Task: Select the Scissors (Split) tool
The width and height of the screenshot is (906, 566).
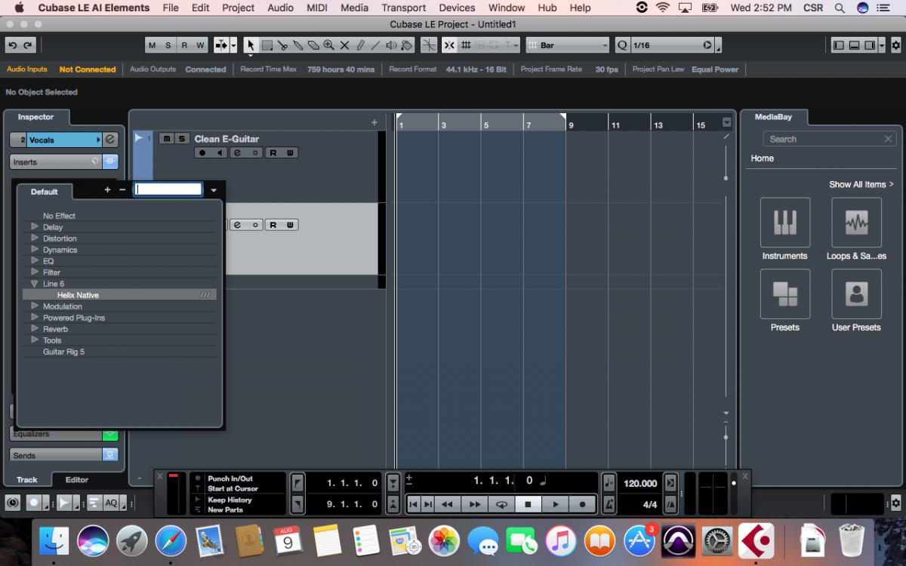Action: point(282,45)
